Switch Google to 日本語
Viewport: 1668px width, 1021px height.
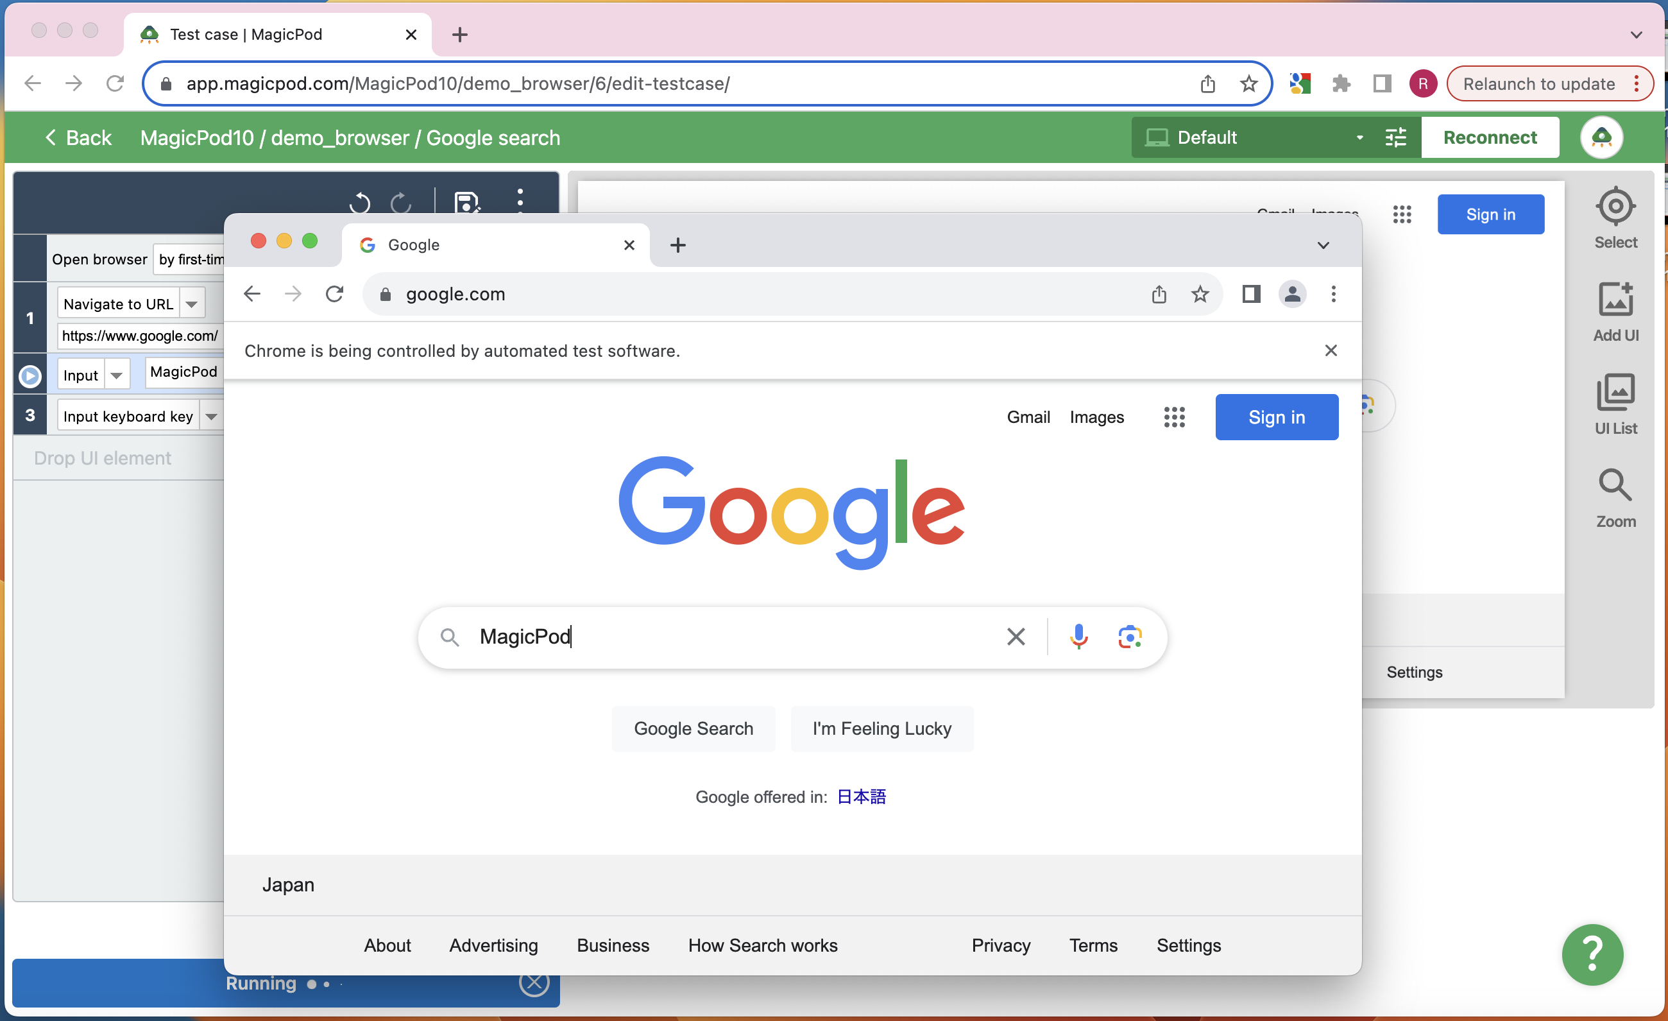[861, 797]
